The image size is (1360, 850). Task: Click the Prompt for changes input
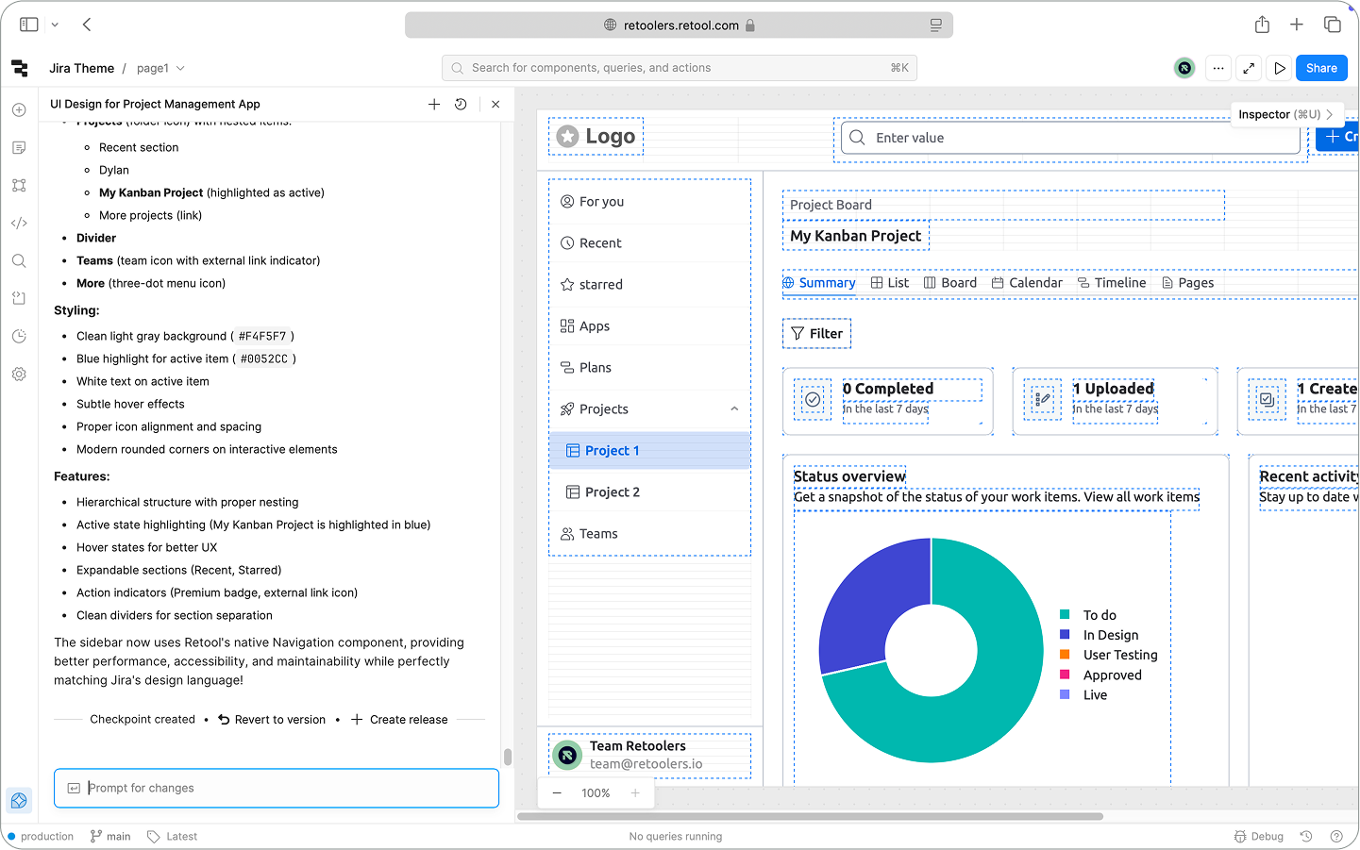tap(277, 789)
